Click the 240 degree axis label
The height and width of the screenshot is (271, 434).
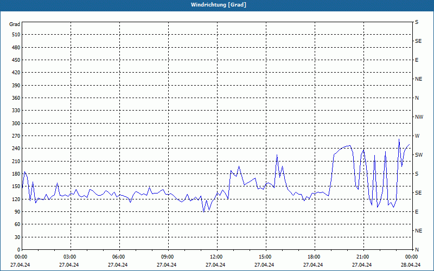click(16, 148)
